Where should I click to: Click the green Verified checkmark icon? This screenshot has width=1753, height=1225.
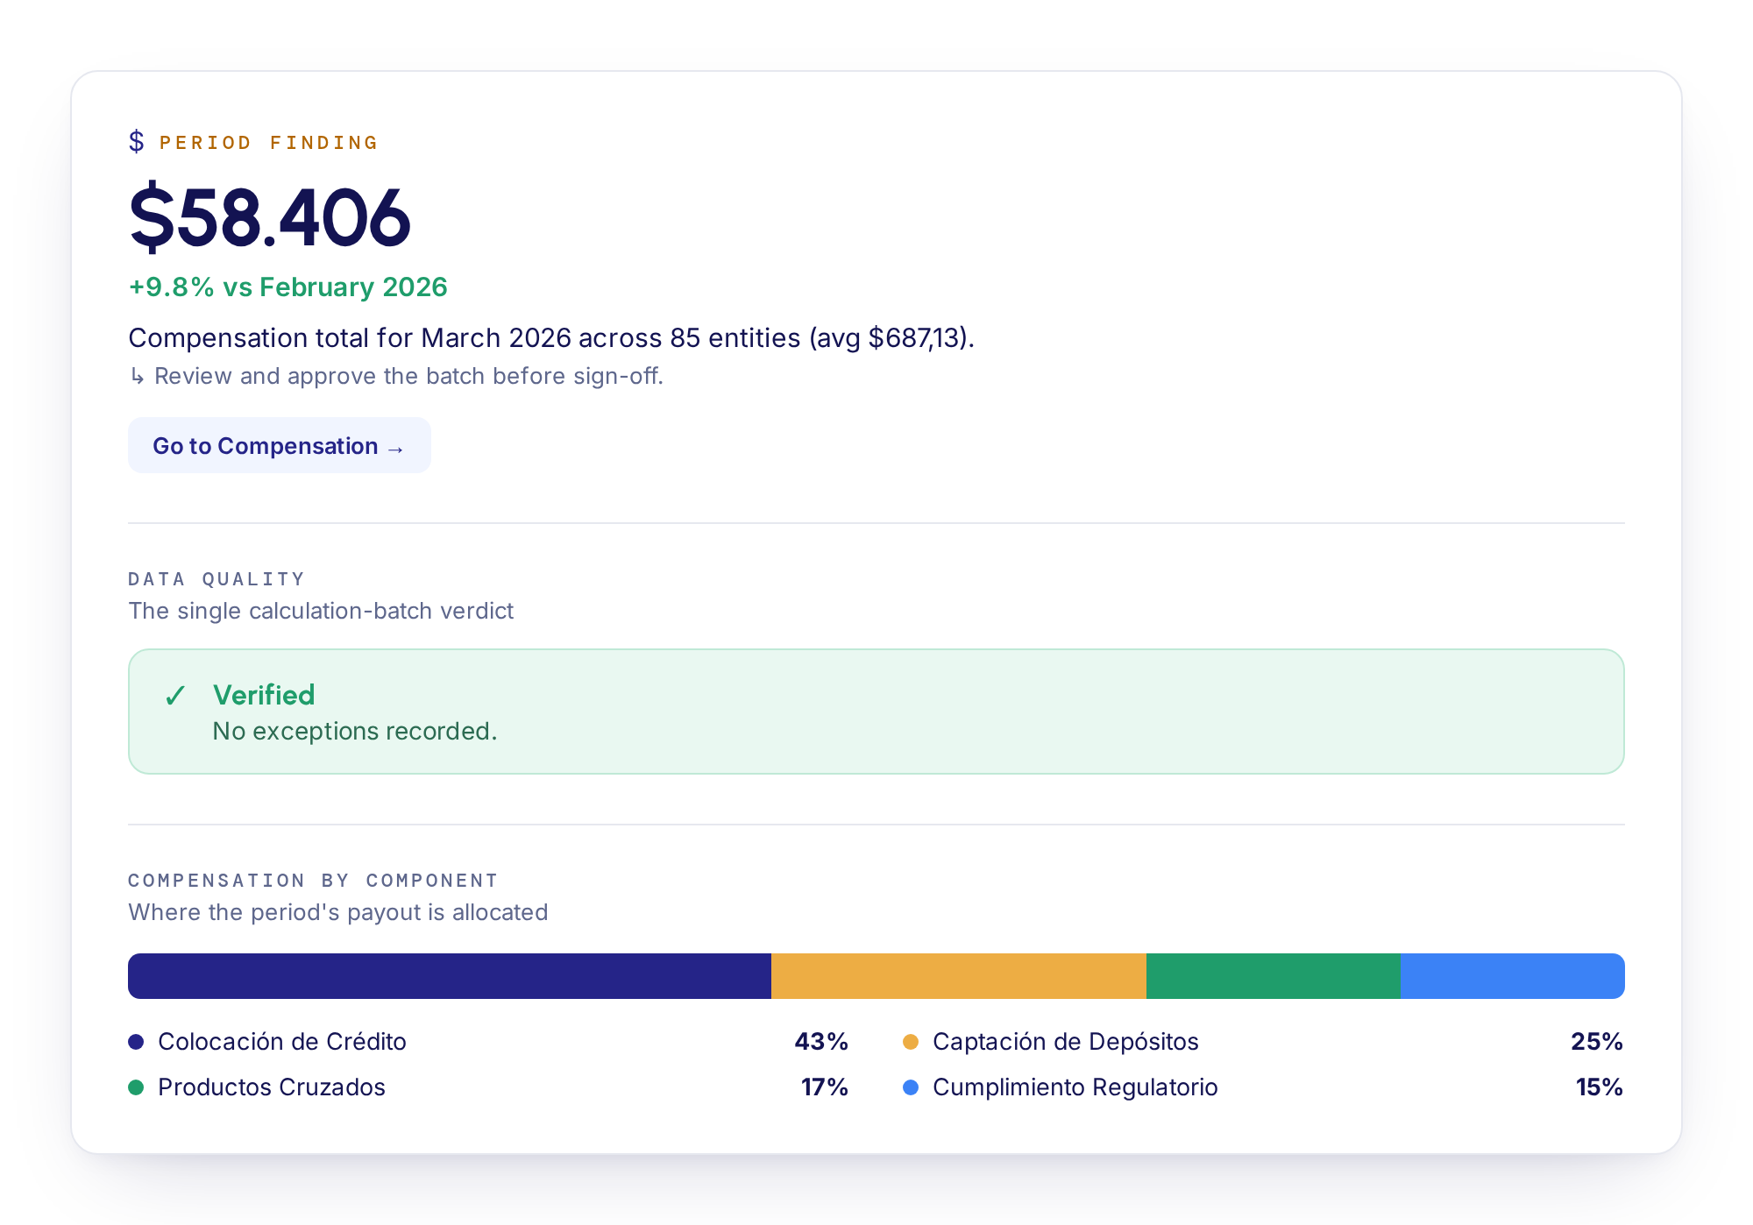[x=175, y=696]
